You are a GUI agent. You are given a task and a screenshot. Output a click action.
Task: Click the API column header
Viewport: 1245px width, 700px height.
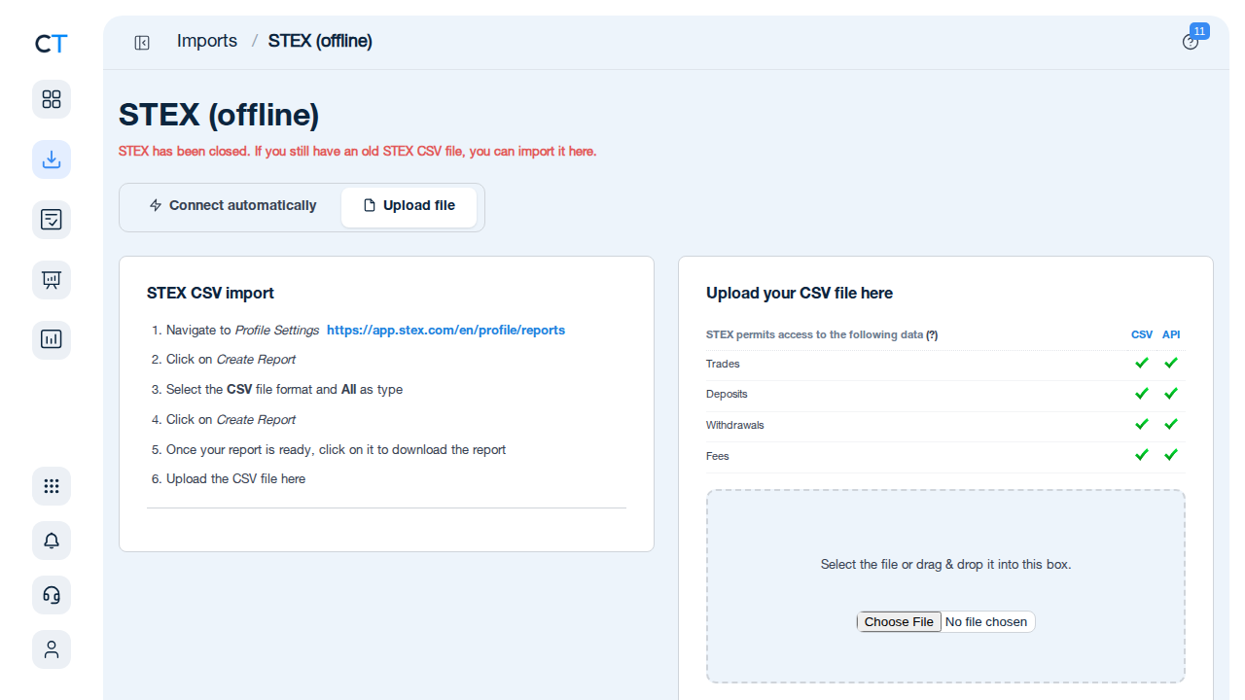pyautogui.click(x=1171, y=334)
